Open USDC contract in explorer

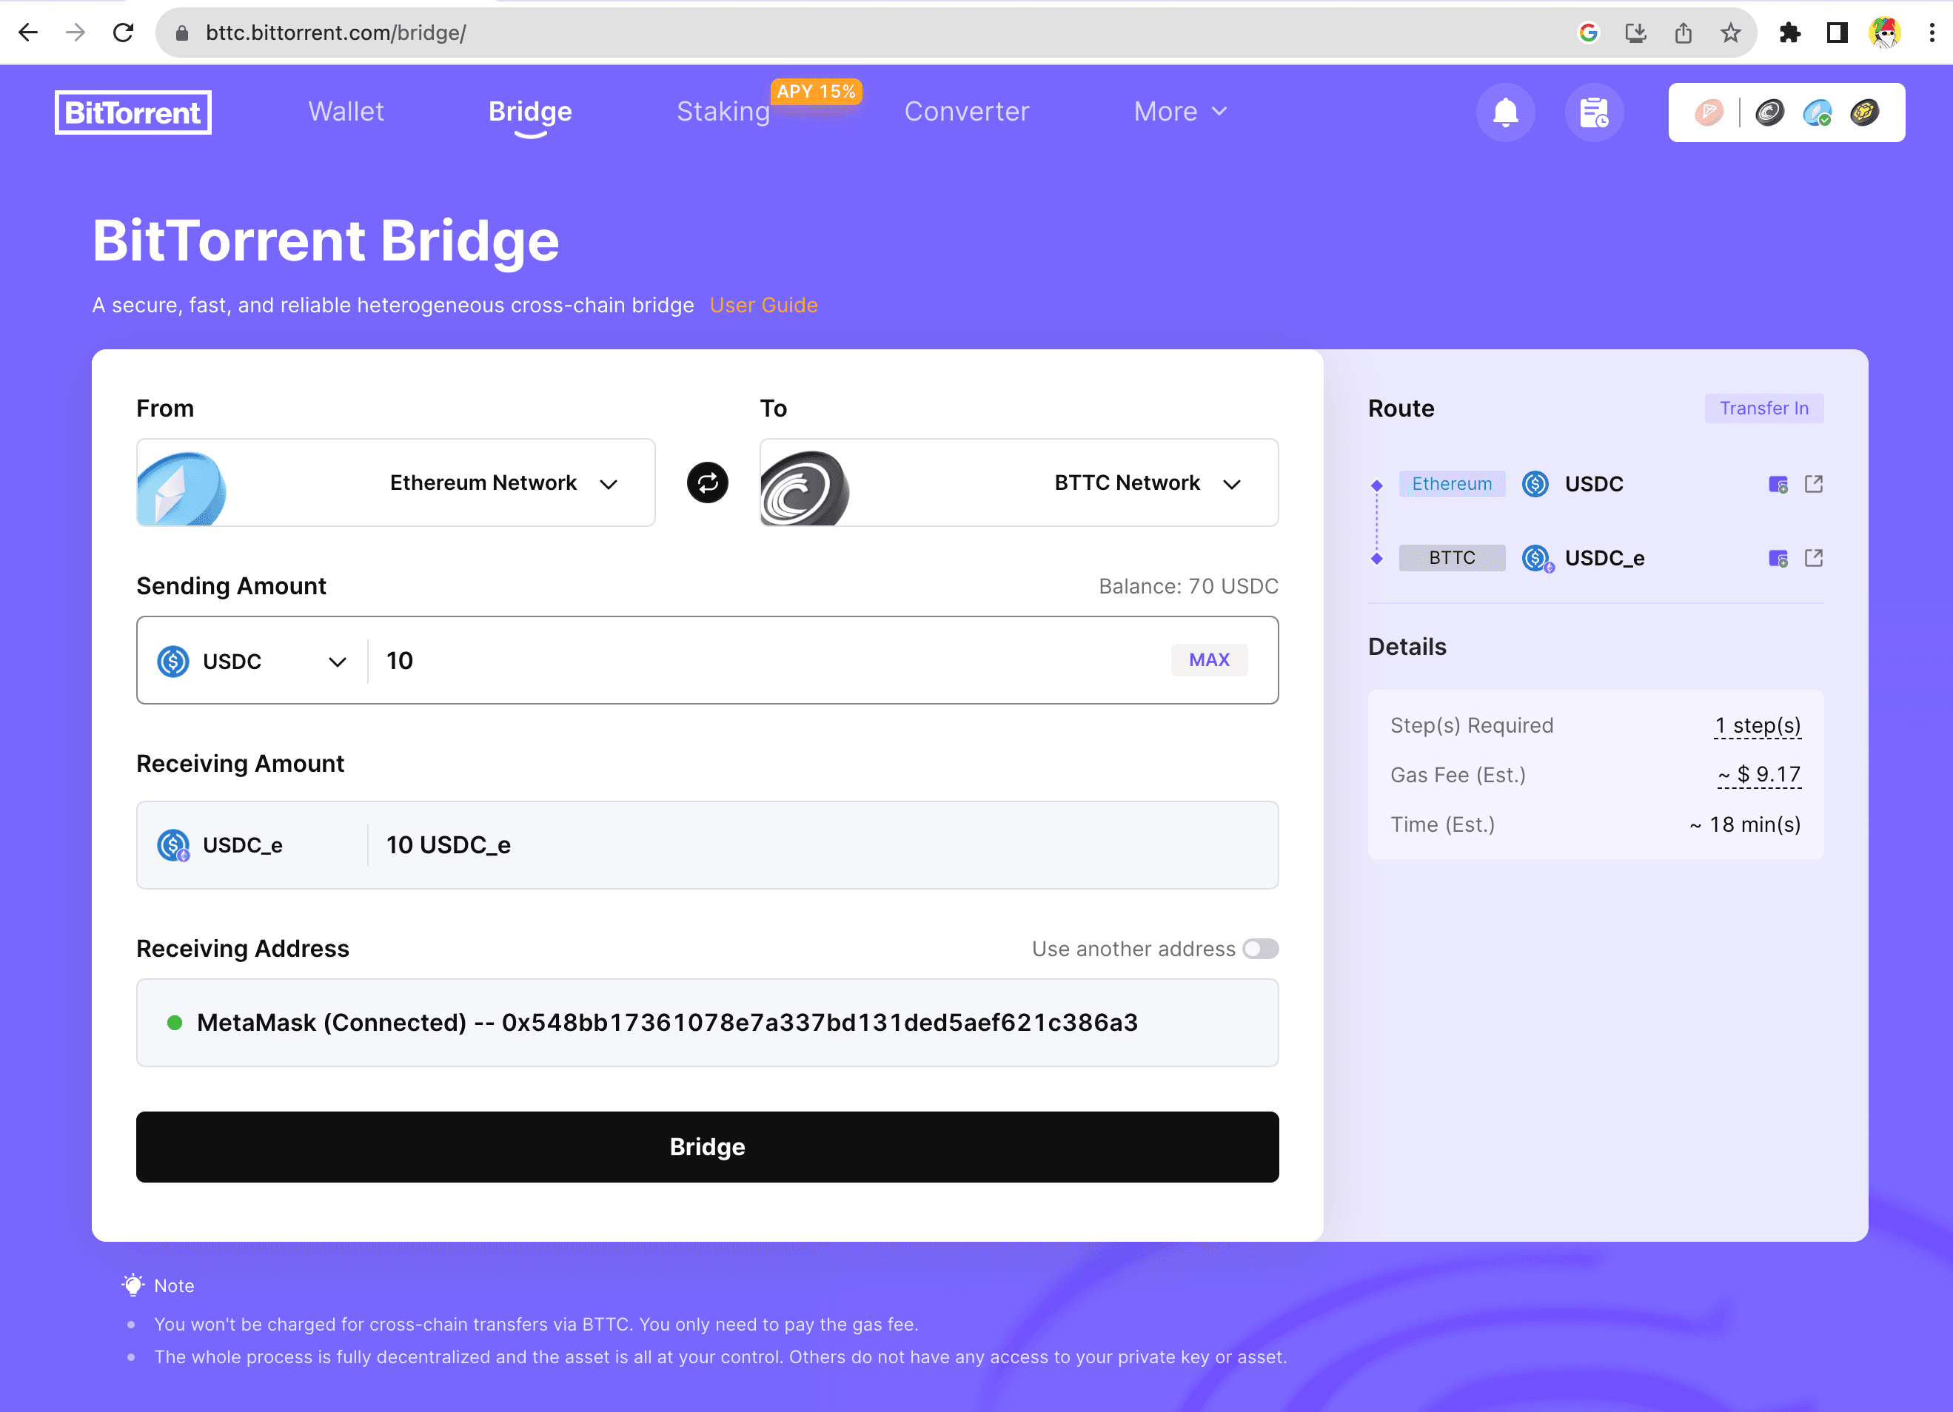coord(1814,484)
